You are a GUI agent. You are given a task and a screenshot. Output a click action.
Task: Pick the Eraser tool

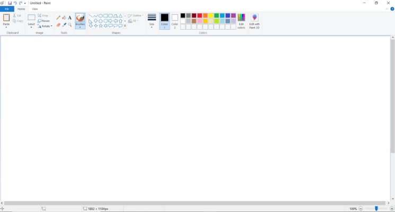point(58,25)
